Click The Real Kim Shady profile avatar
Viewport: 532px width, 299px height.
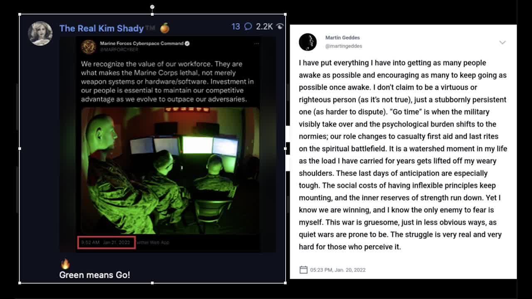(40, 33)
